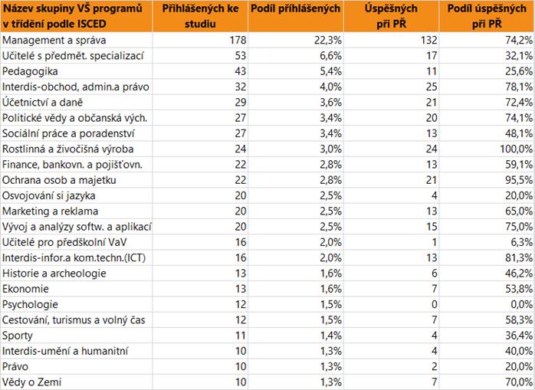Select the 'Účetnictví a daně' cell
The image size is (535, 390).
tap(41, 102)
